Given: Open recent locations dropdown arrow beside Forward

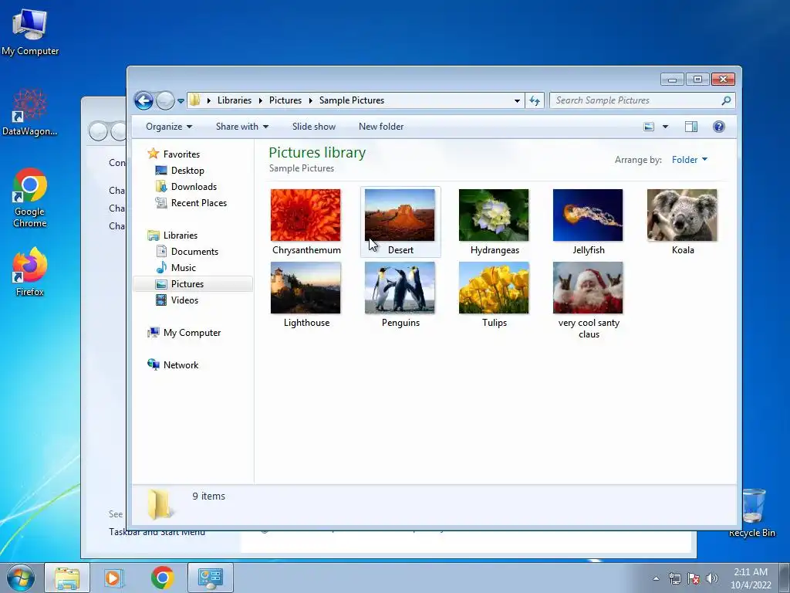Looking at the screenshot, I should [181, 101].
